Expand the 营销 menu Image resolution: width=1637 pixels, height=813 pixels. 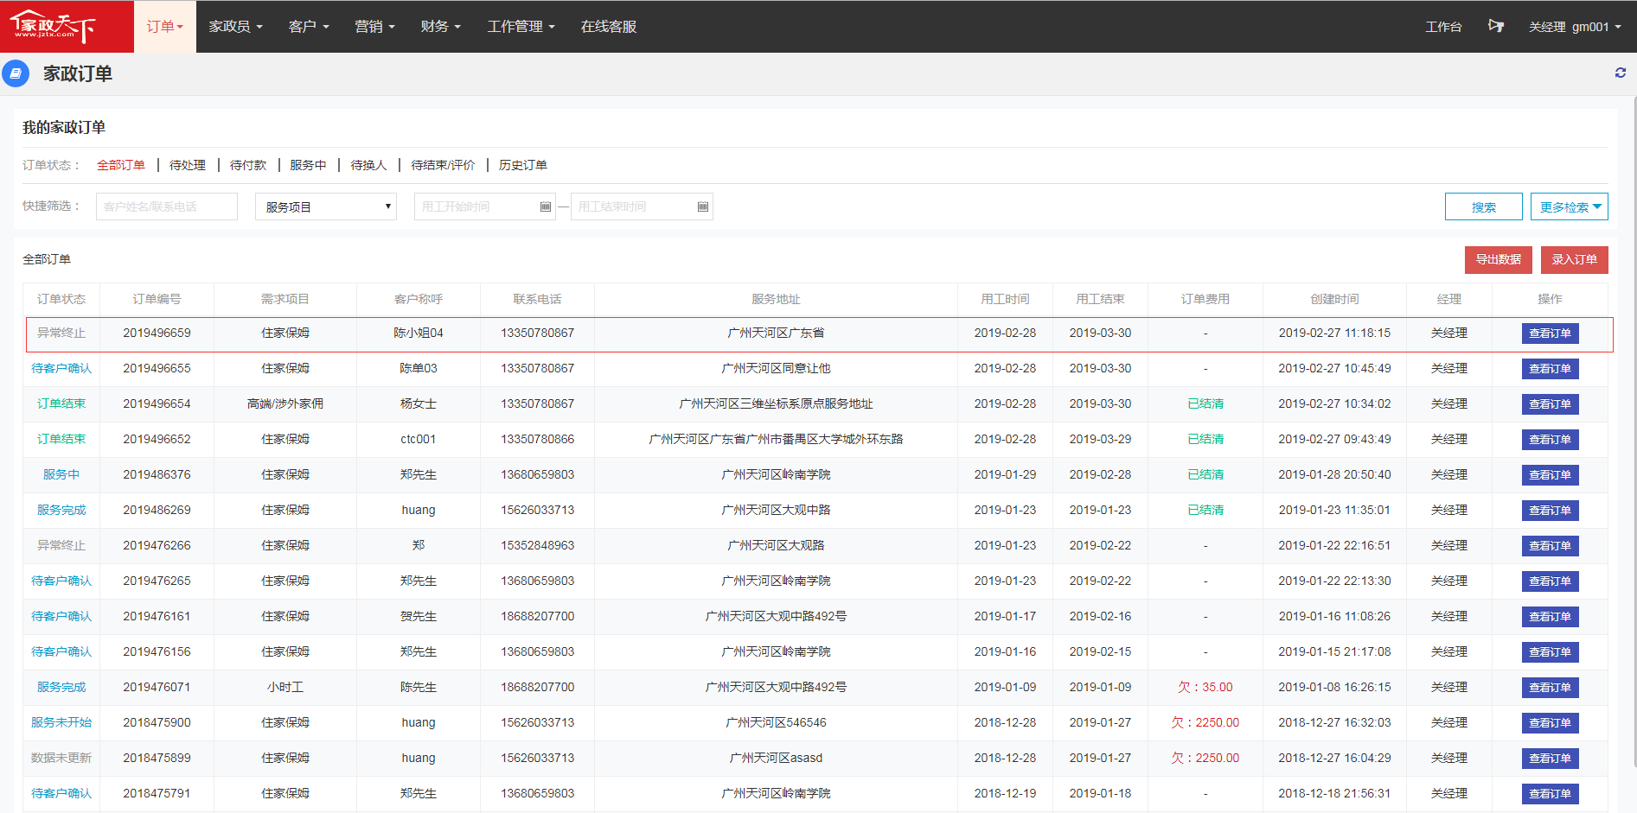pos(374,27)
